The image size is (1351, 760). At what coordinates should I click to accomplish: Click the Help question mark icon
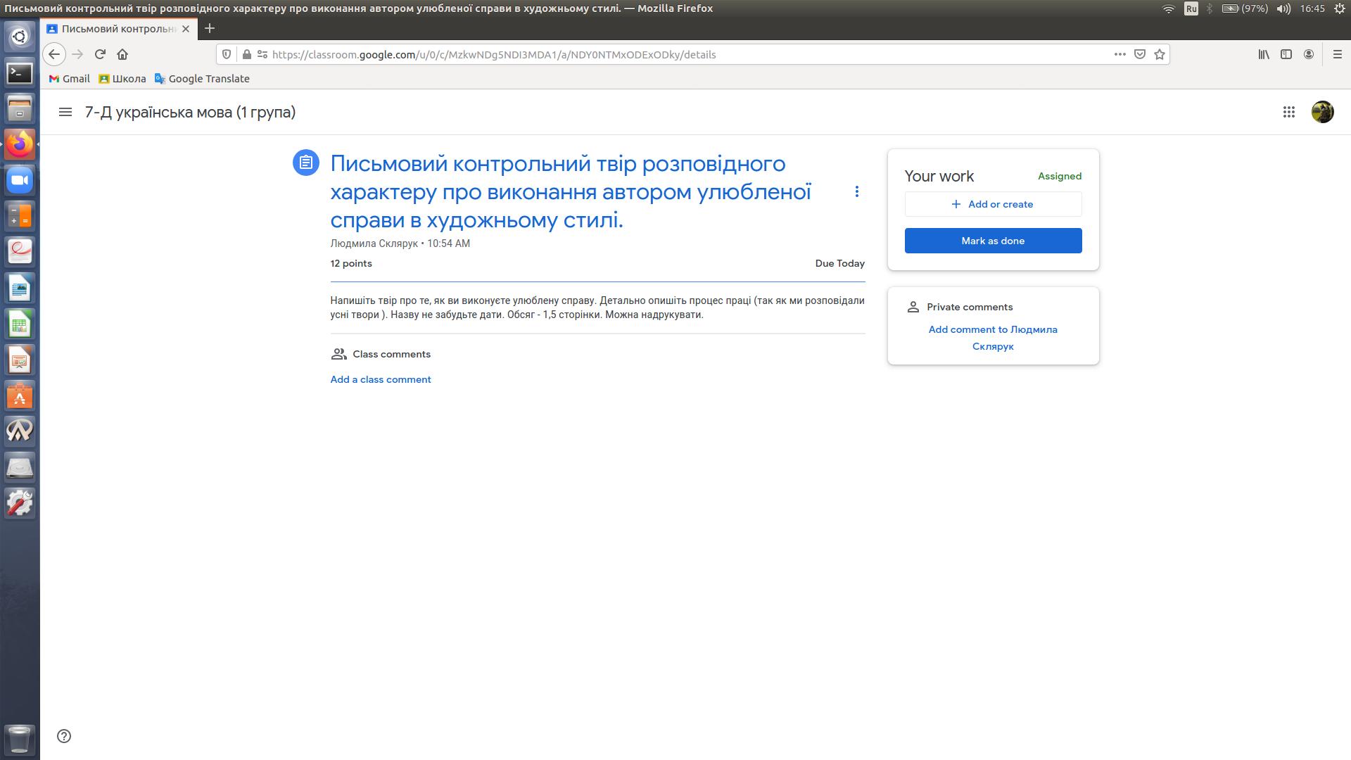pyautogui.click(x=64, y=736)
